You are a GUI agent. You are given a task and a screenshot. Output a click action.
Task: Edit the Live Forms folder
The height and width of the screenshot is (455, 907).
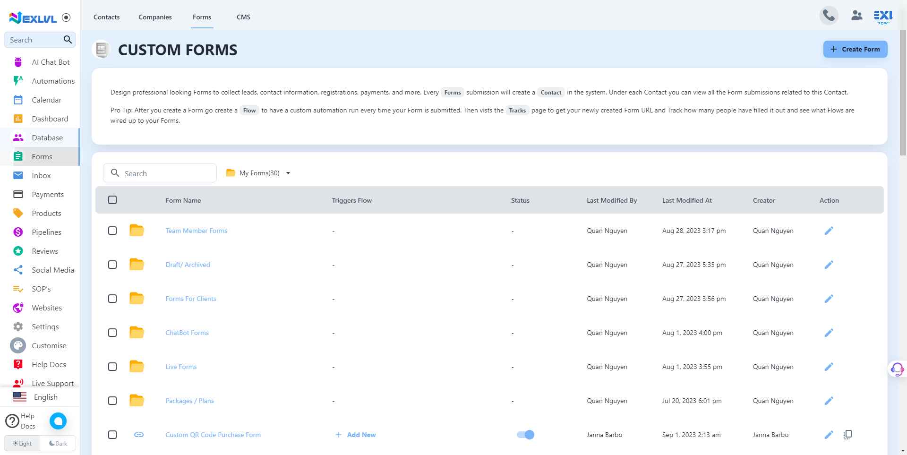click(x=829, y=367)
